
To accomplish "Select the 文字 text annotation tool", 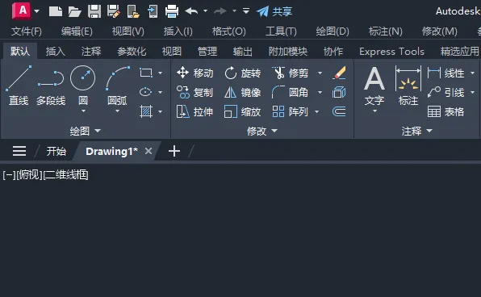I will [x=374, y=86].
